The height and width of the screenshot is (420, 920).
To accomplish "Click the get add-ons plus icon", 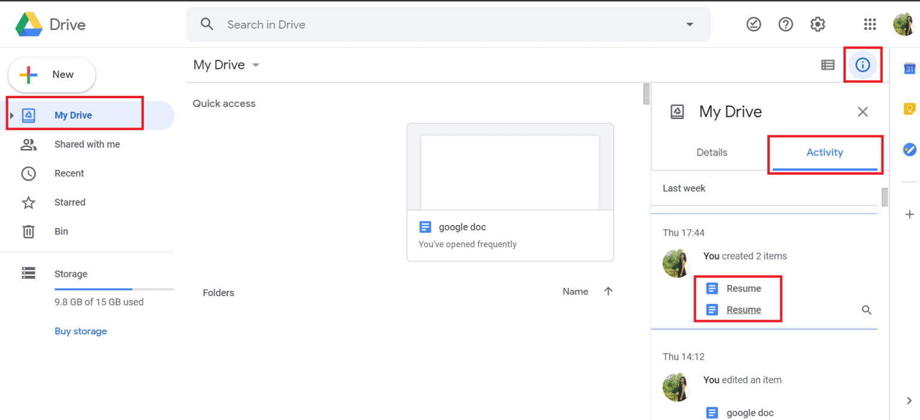I will click(909, 214).
